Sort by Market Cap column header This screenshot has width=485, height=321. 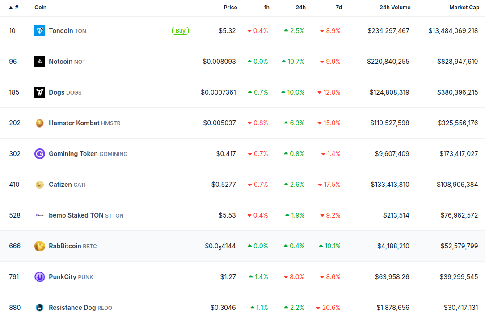click(x=464, y=8)
